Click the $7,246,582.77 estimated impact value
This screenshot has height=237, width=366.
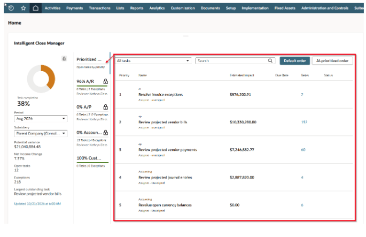click(x=242, y=150)
